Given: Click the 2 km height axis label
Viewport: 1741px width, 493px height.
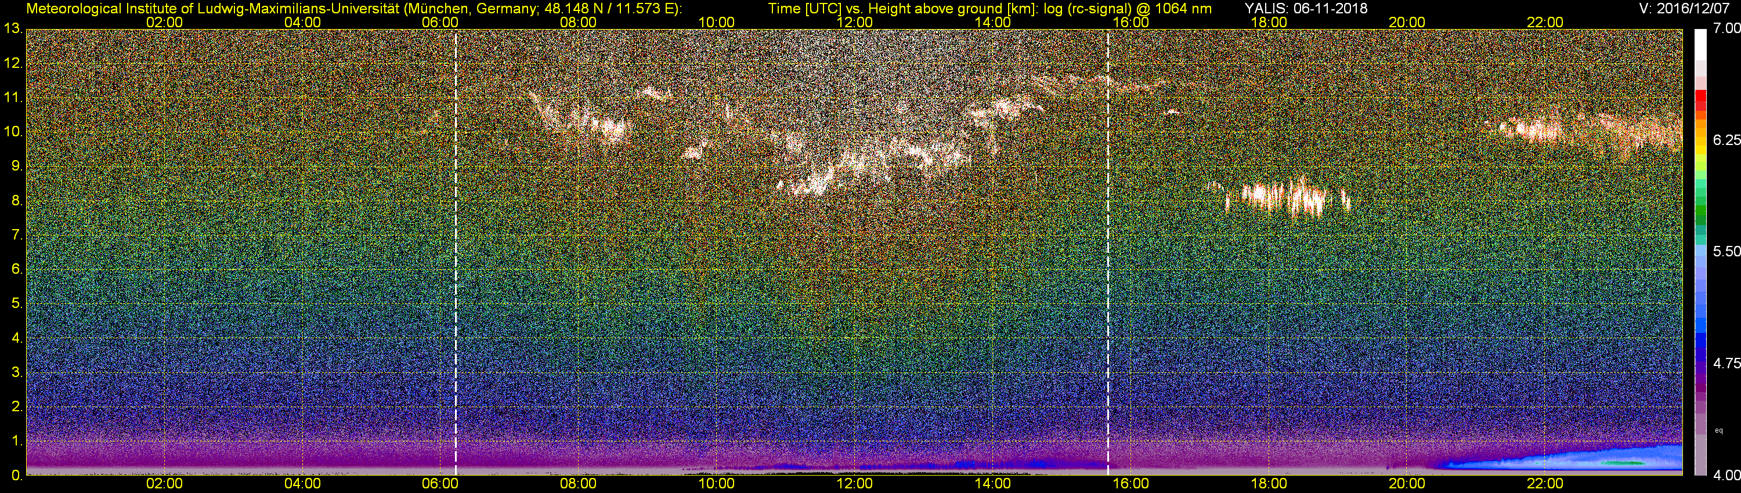Looking at the screenshot, I should pos(16,406).
